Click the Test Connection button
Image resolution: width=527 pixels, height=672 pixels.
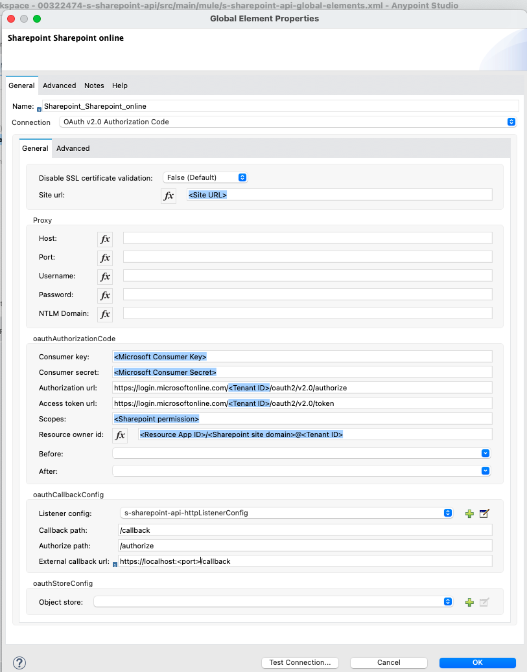click(x=299, y=662)
